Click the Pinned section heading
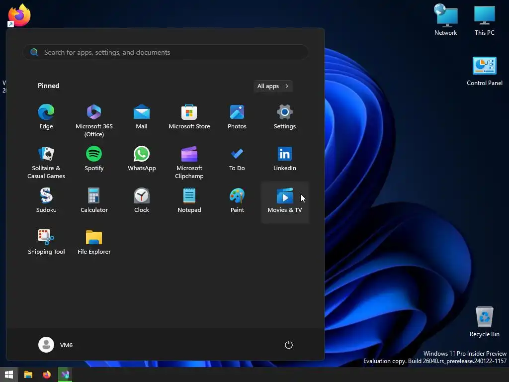 pyautogui.click(x=48, y=86)
